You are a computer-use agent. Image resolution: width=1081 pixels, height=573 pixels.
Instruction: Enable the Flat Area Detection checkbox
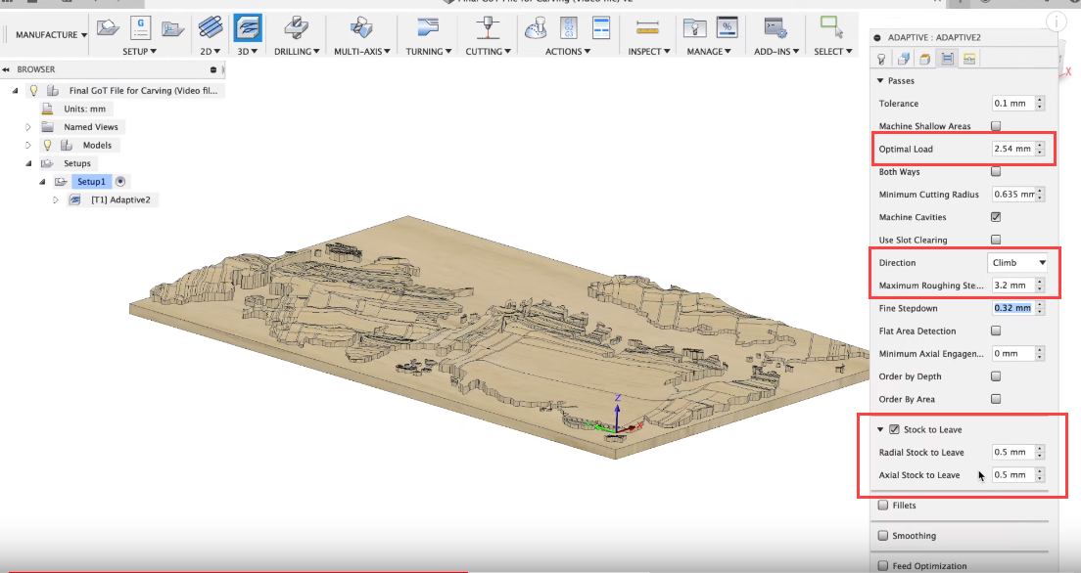pos(996,331)
